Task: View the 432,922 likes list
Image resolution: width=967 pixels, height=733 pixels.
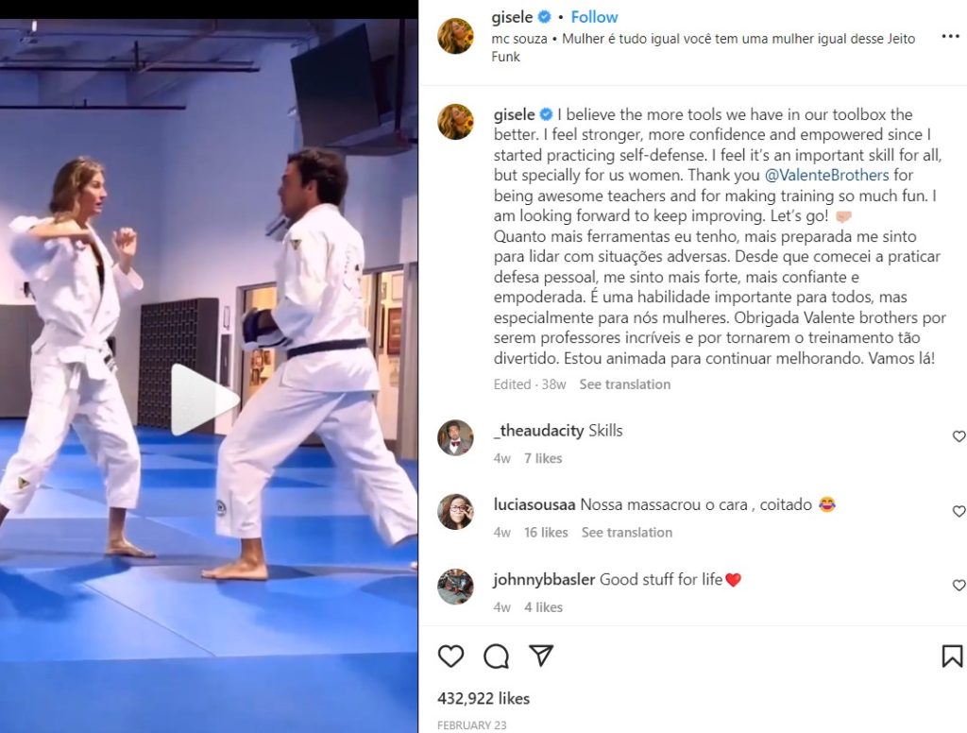Action: click(483, 698)
